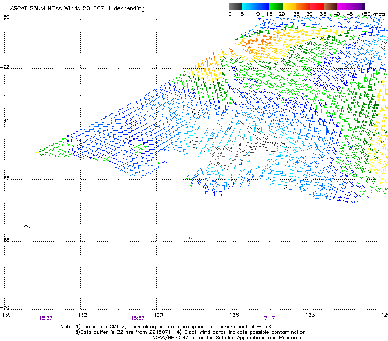Click the -64 latitude axis label

[5, 121]
